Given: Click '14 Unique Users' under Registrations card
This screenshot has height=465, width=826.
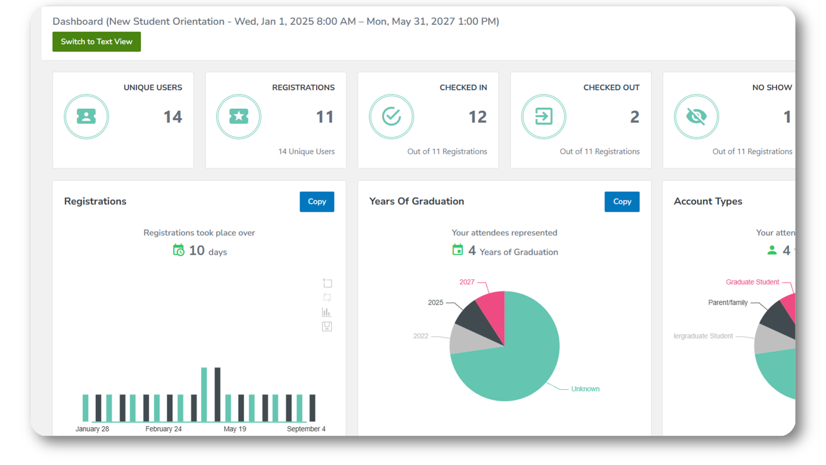Looking at the screenshot, I should [306, 151].
